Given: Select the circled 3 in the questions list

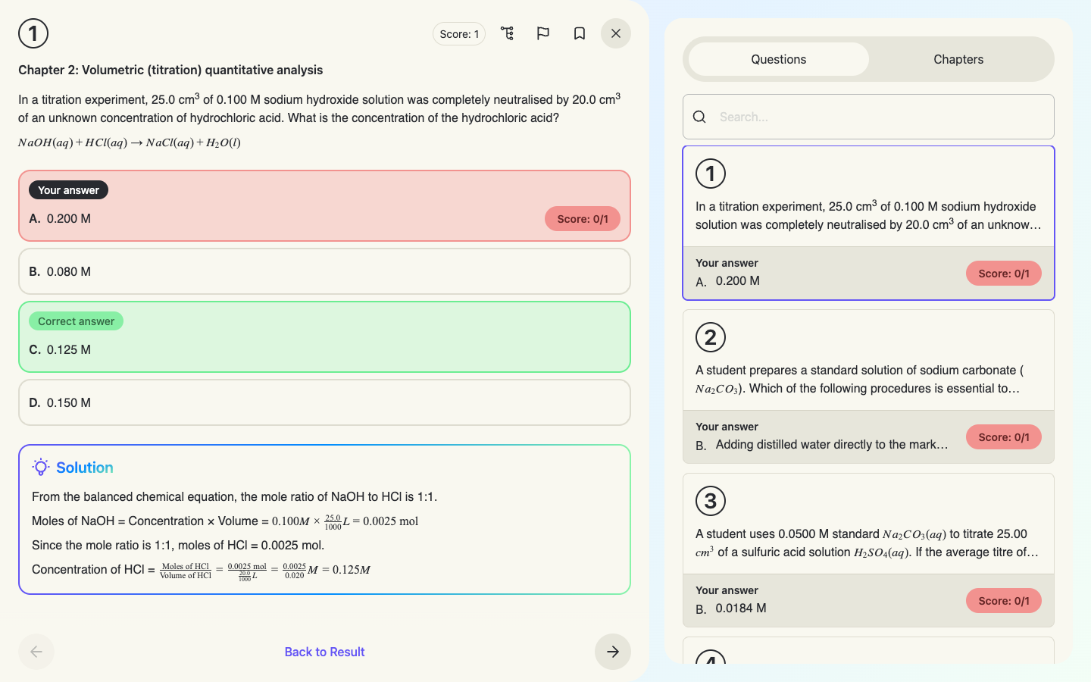Looking at the screenshot, I should click(x=711, y=501).
